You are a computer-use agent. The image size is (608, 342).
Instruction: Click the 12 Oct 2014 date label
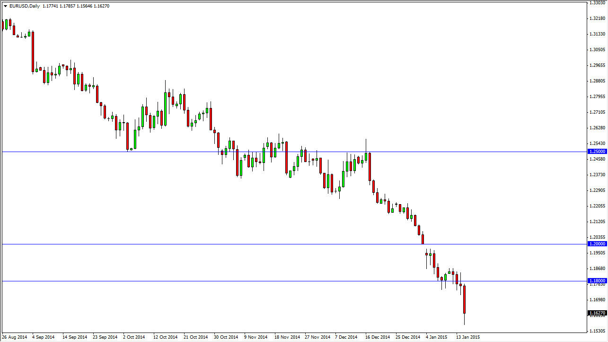click(166, 337)
